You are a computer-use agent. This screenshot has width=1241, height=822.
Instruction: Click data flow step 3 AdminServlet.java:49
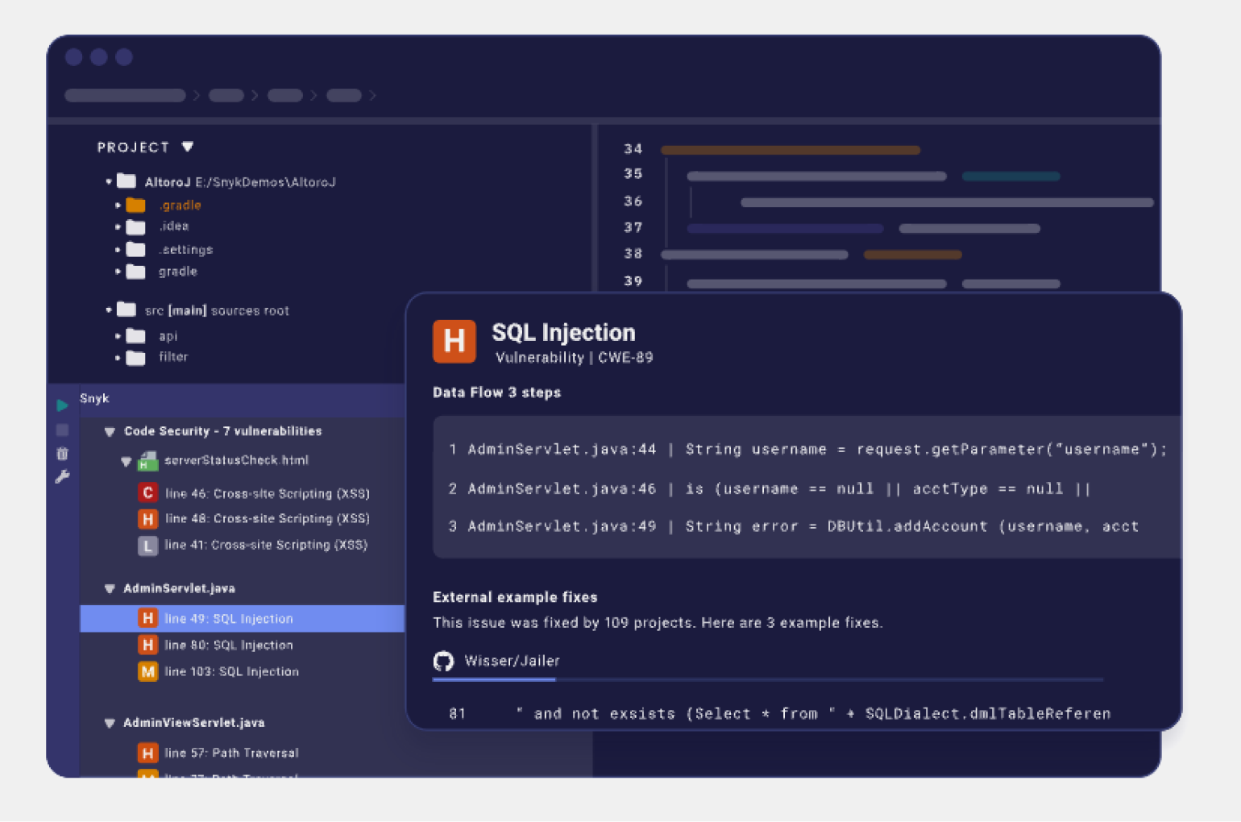point(562,527)
